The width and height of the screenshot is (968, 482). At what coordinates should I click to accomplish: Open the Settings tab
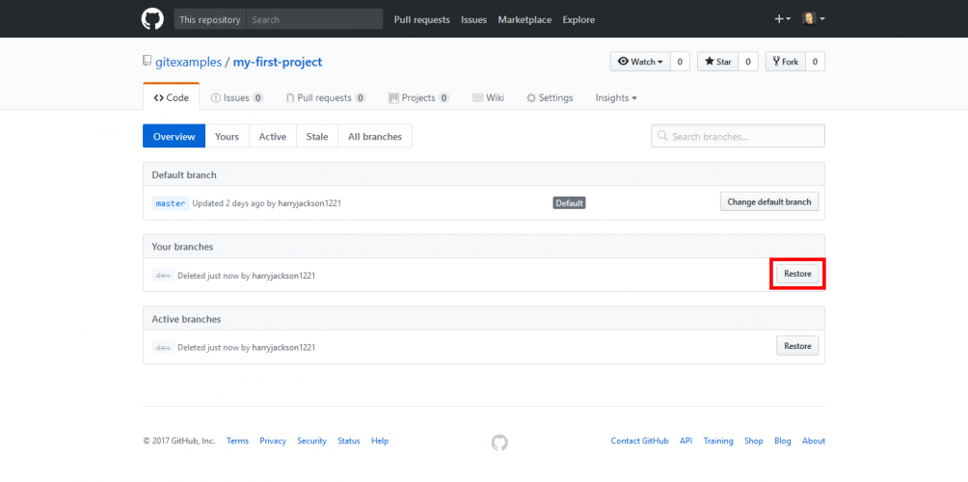click(550, 97)
